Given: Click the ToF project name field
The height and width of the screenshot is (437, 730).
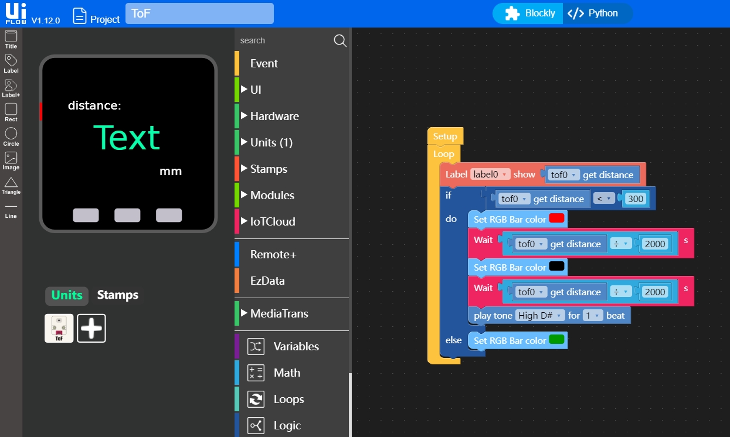Looking at the screenshot, I should 199,13.
